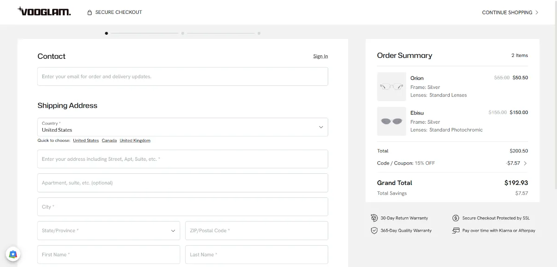The width and height of the screenshot is (557, 267).
Task: Click the 30-Day Return Warranty icon
Action: [374, 218]
